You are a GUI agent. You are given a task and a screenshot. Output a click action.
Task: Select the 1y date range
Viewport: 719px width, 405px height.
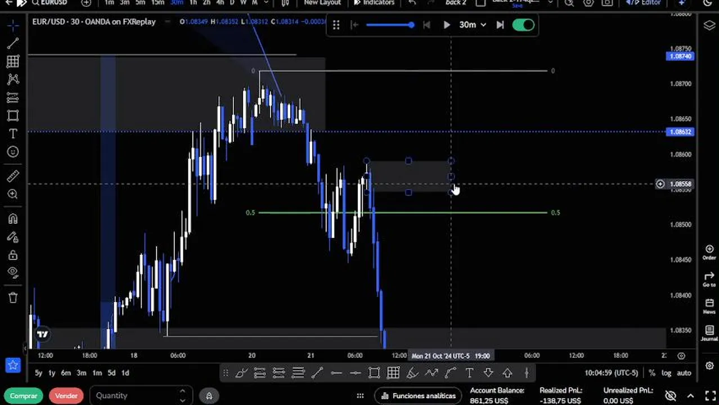pyautogui.click(x=52, y=372)
